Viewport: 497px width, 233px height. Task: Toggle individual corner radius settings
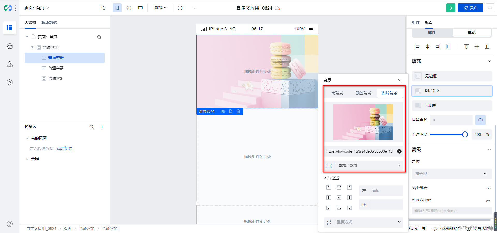click(480, 120)
